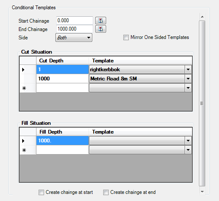The height and width of the screenshot is (201, 219).
Task: Expand the Metric Road 8m SM dropdown
Action: (188, 79)
